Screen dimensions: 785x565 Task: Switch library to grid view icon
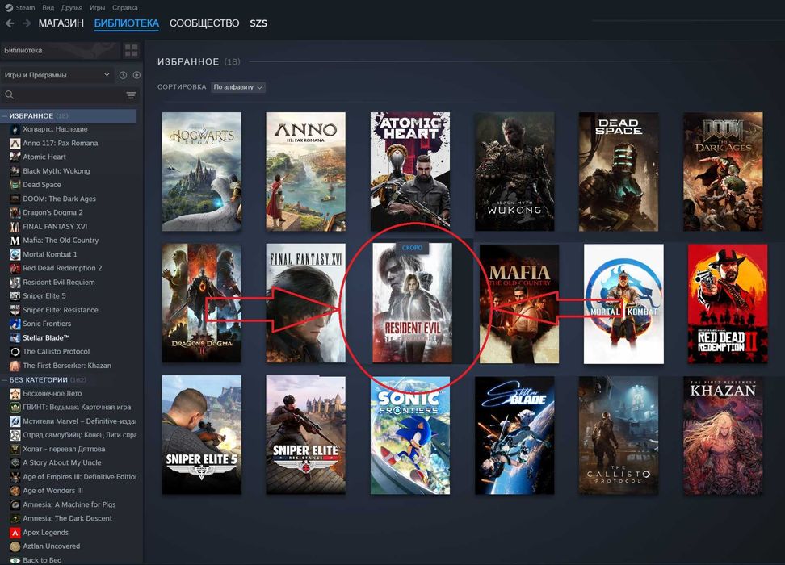point(131,50)
